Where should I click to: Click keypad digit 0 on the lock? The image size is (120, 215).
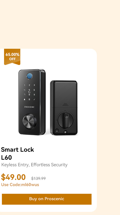click(29, 99)
